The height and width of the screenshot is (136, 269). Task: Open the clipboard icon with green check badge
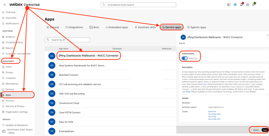point(254,4)
